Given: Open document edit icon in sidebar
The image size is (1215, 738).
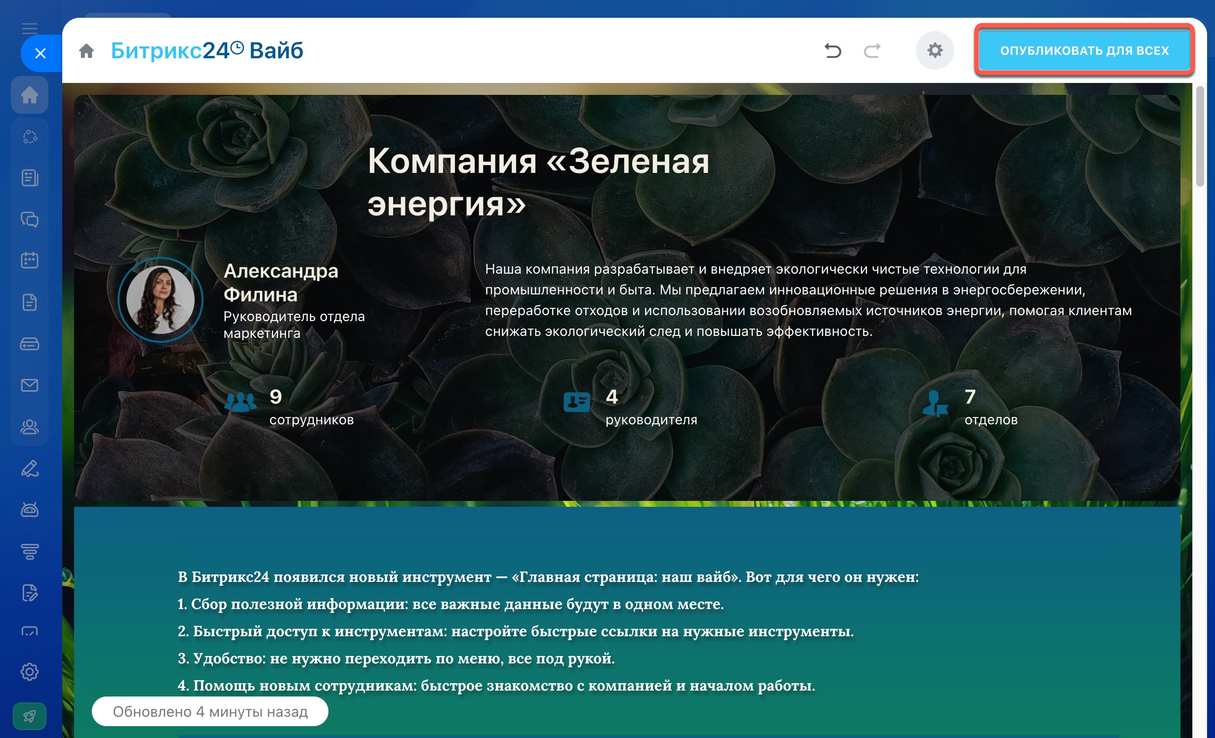Looking at the screenshot, I should pyautogui.click(x=30, y=593).
